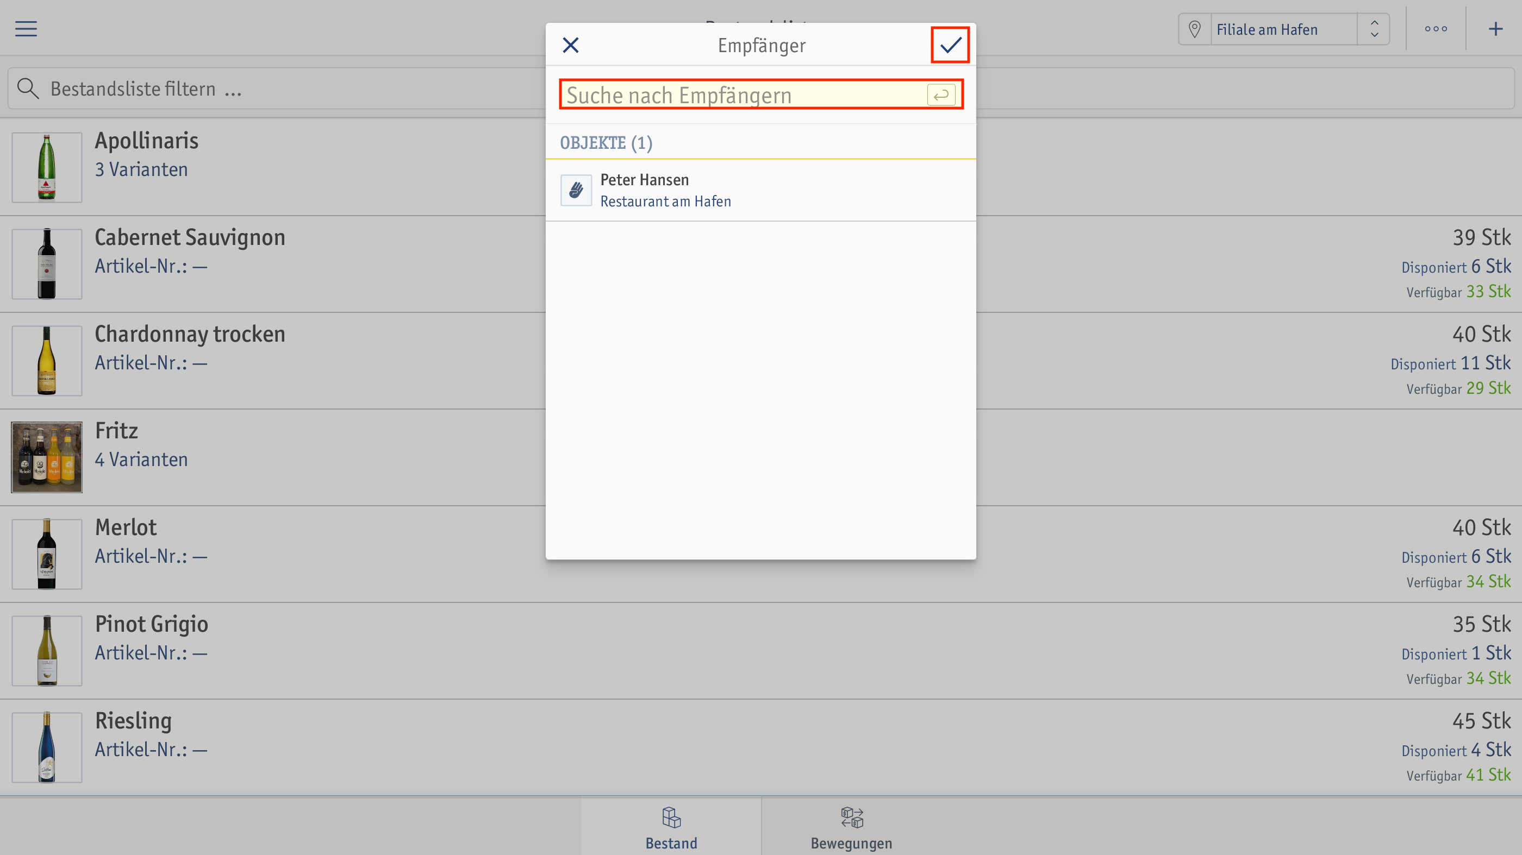Open Fritz 4 Varianten link
This screenshot has width=1522, height=855.
click(141, 460)
